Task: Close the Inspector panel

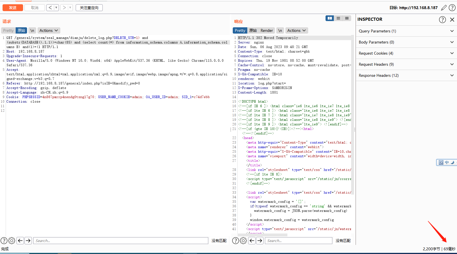Action: click(452, 19)
